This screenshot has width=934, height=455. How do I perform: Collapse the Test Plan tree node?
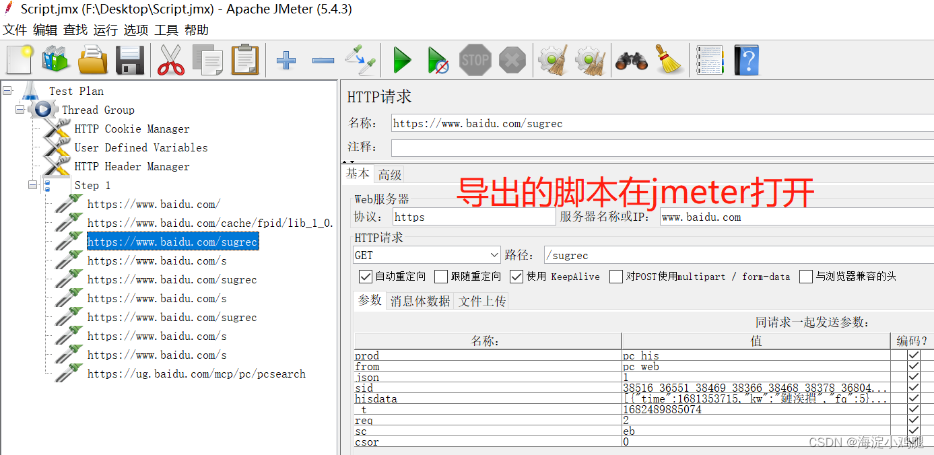click(x=7, y=90)
